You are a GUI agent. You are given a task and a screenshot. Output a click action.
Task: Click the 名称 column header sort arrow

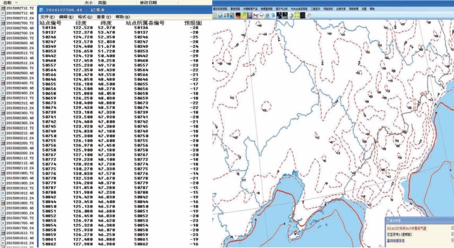pos(16,3)
